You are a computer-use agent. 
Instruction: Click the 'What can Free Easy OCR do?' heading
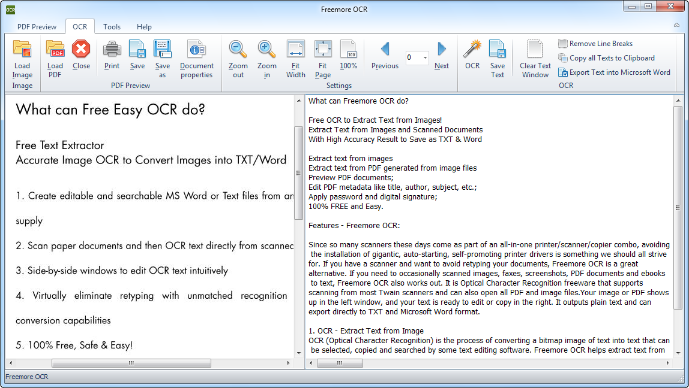tap(110, 110)
